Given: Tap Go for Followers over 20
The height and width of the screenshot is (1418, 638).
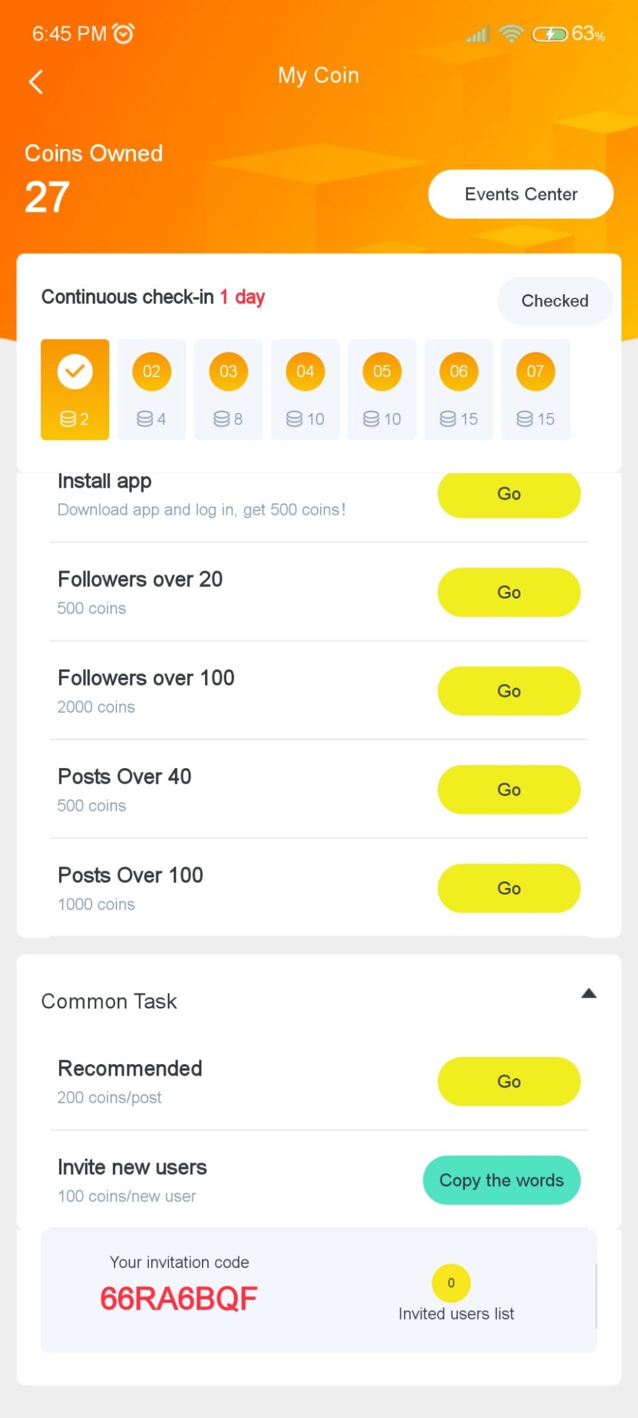Looking at the screenshot, I should pos(509,592).
